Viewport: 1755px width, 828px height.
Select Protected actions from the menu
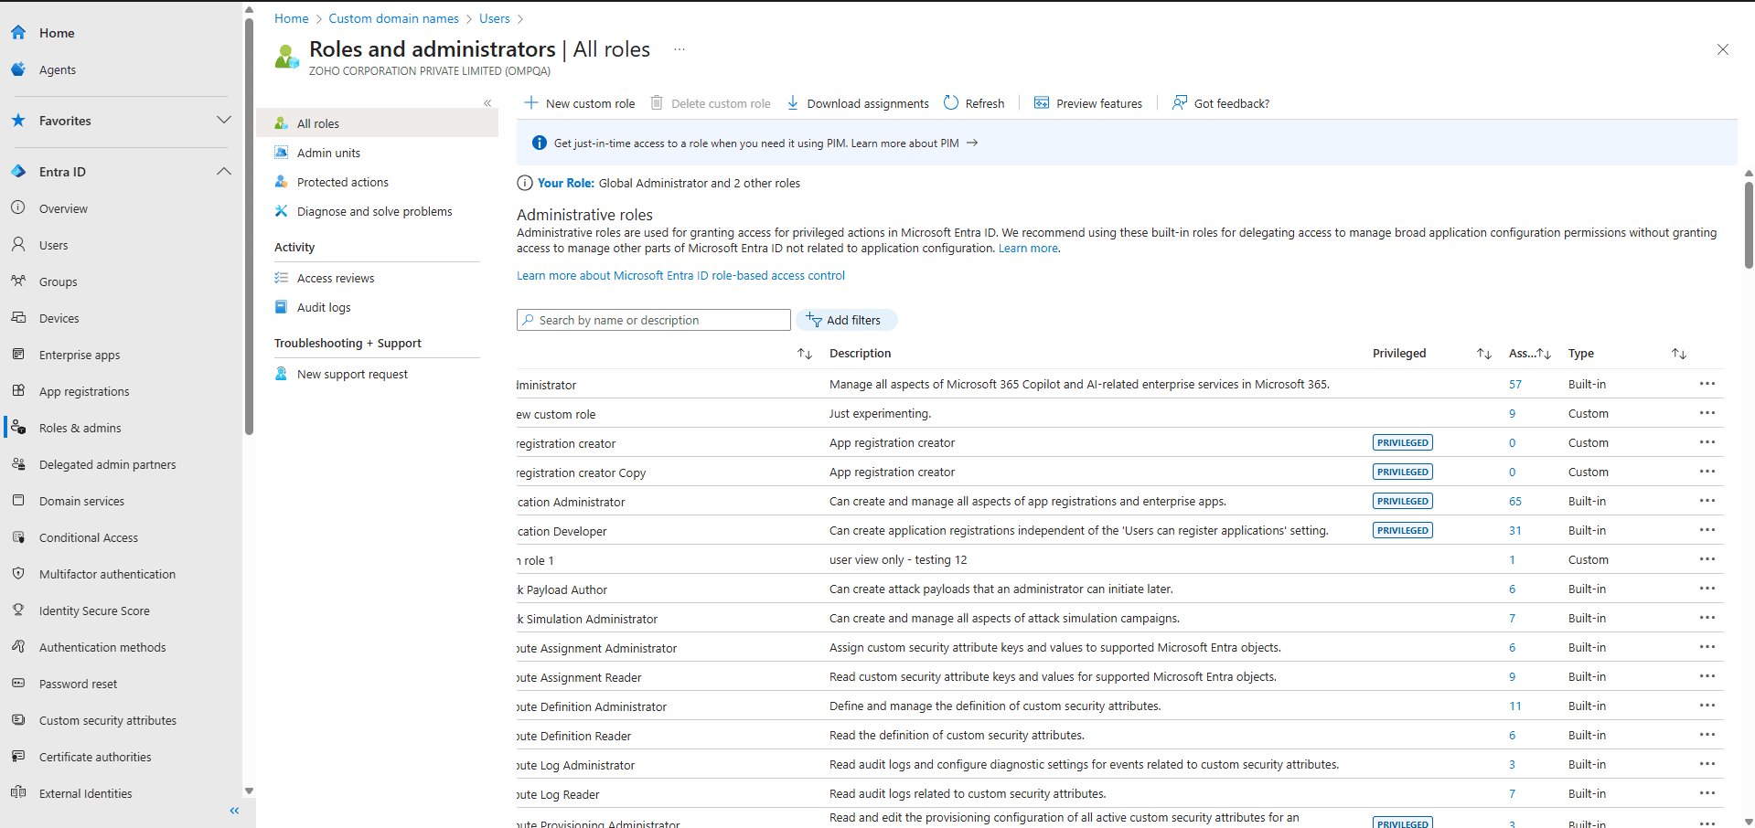click(x=341, y=181)
